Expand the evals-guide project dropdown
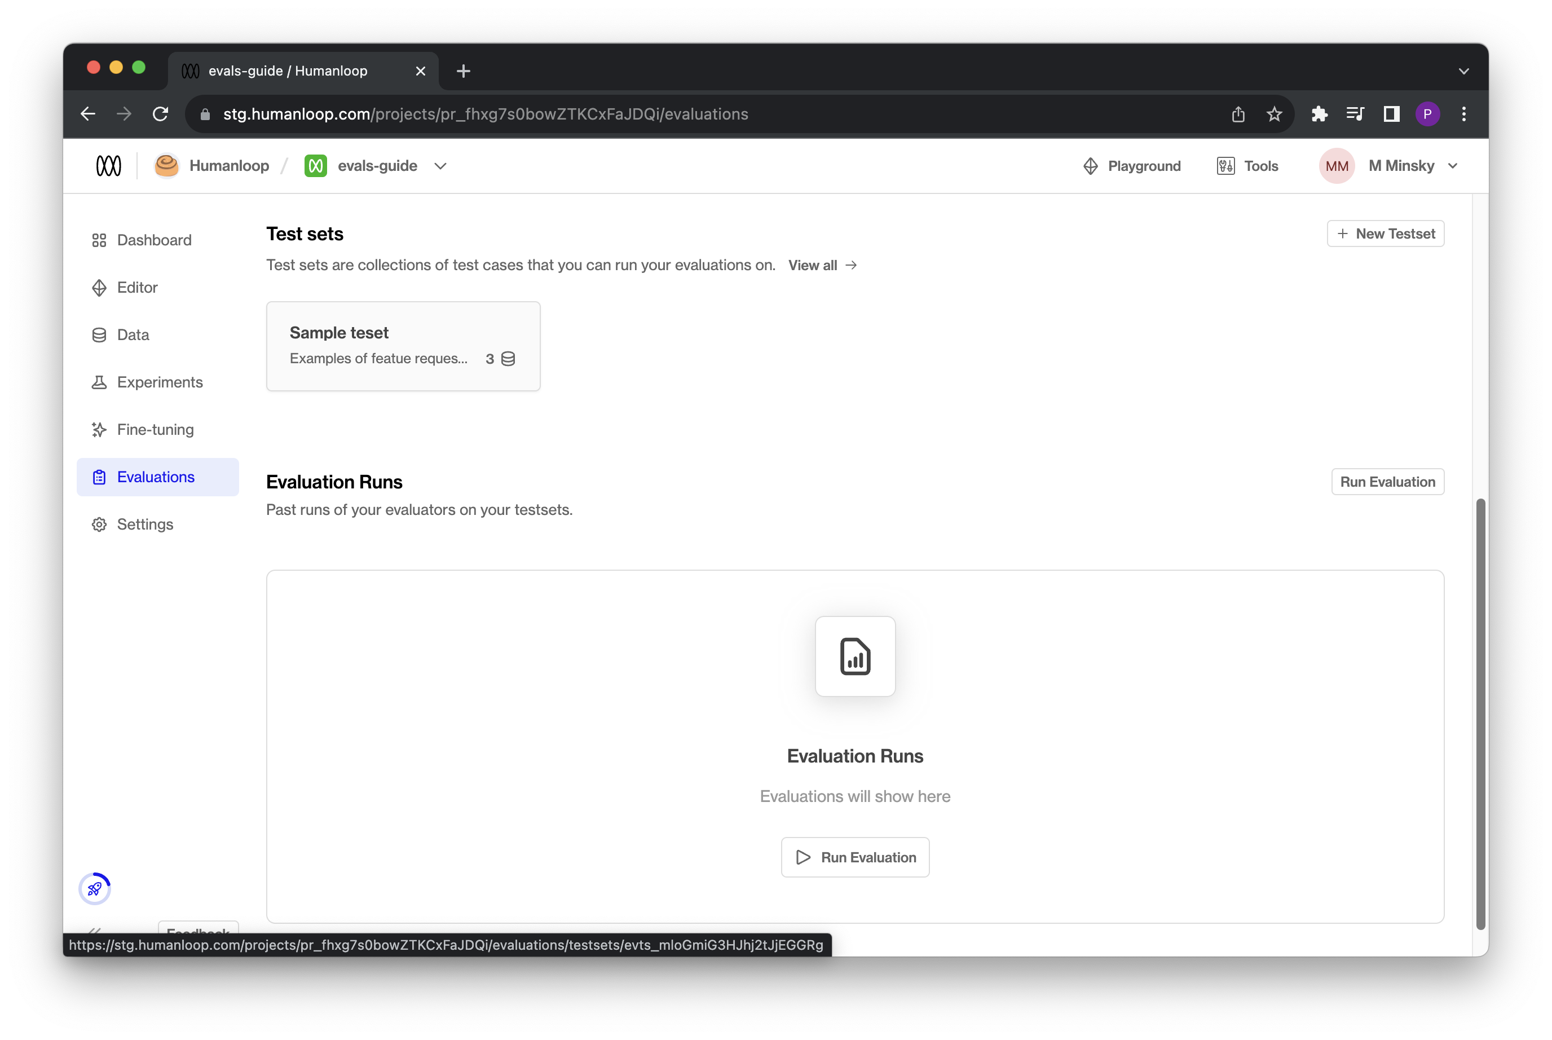 tap(440, 166)
